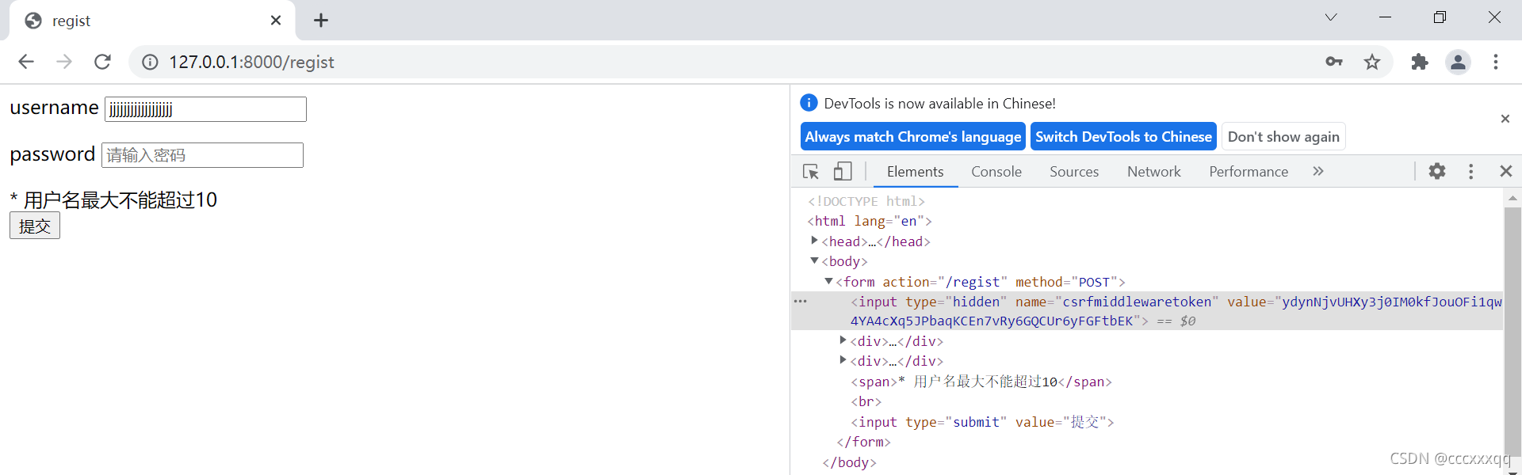The width and height of the screenshot is (1522, 475).
Task: Expand the head element node
Action: click(814, 241)
